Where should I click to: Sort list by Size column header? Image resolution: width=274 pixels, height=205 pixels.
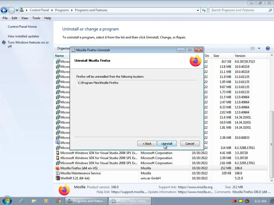coord(222,56)
